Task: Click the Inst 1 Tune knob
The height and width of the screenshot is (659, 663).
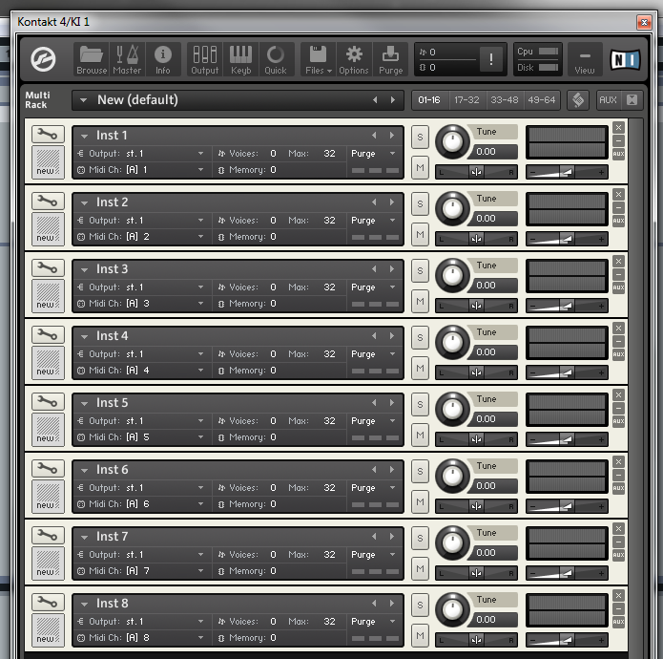Action: (452, 141)
